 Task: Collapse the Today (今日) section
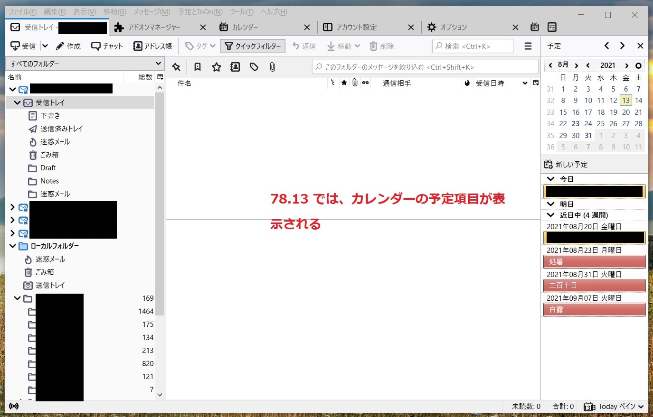(551, 179)
